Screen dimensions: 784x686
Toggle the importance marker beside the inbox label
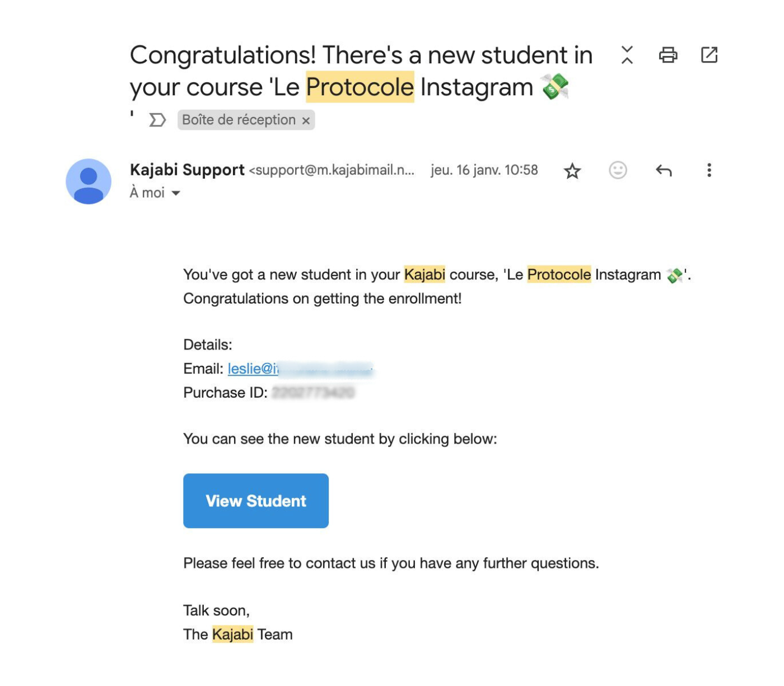(157, 120)
